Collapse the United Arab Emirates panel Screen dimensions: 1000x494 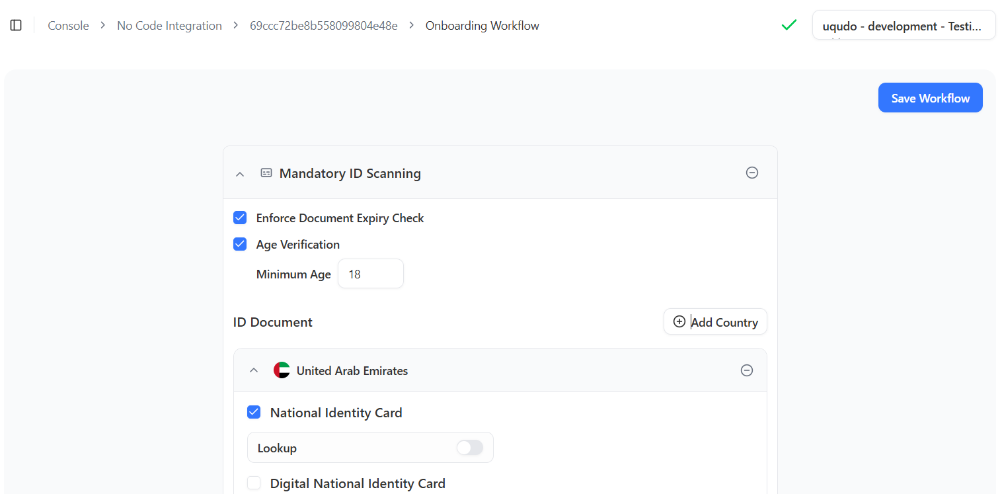253,370
